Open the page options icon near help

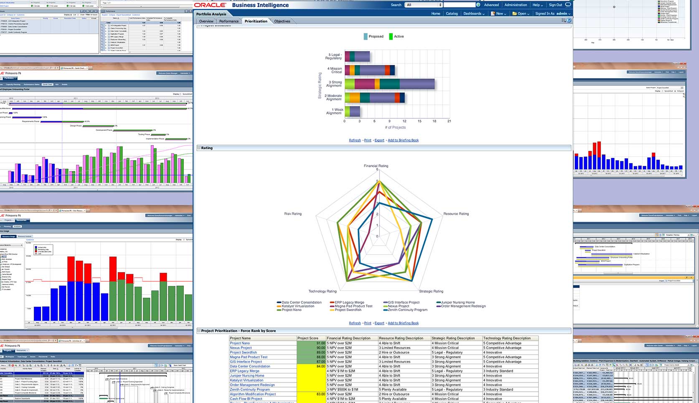[564, 20]
